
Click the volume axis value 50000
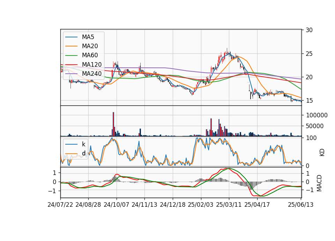315,126
